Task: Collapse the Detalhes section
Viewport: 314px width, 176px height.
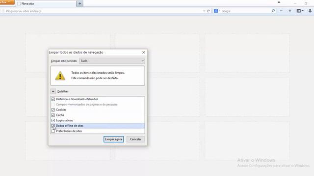Action: pos(53,91)
